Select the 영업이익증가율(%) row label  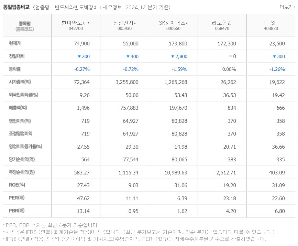click(x=25, y=147)
